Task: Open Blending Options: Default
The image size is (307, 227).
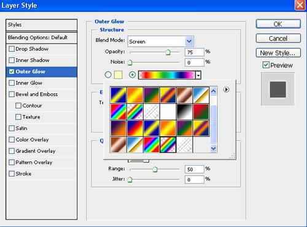Action: pos(42,37)
